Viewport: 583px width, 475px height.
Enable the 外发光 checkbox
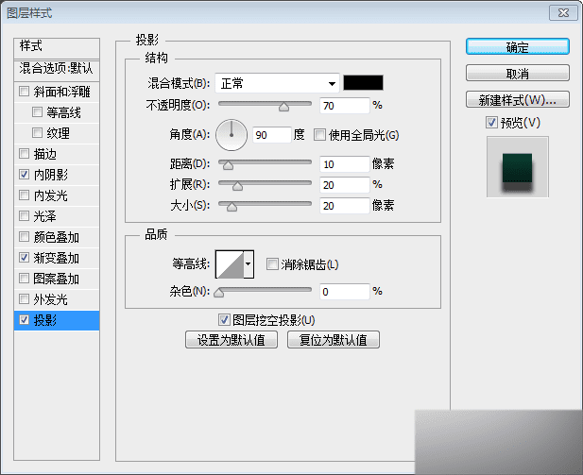tap(25, 299)
